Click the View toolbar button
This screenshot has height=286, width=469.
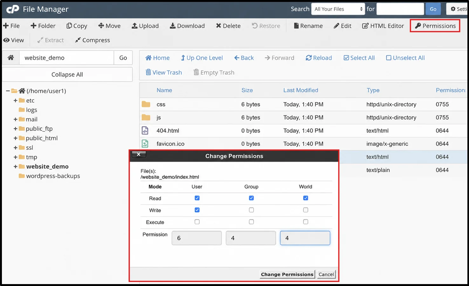tap(14, 40)
